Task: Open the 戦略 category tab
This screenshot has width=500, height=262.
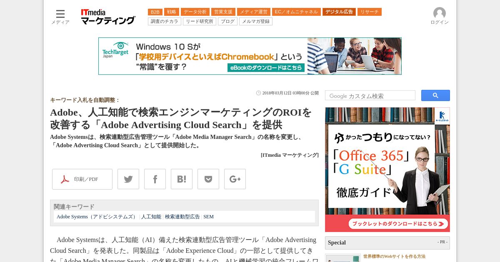Action: [x=172, y=12]
